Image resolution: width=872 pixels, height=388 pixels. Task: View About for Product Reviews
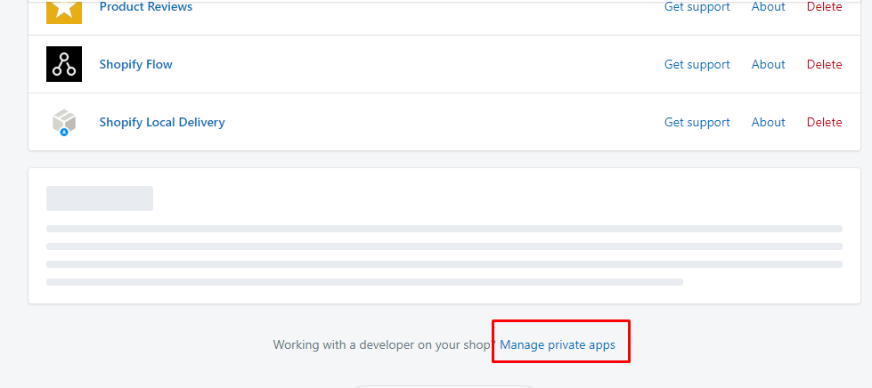click(768, 6)
